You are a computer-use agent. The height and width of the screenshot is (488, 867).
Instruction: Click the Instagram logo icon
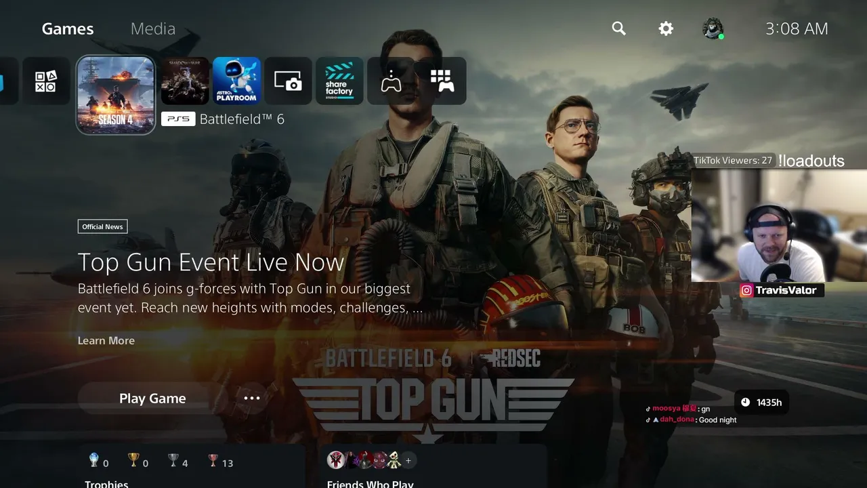746,290
